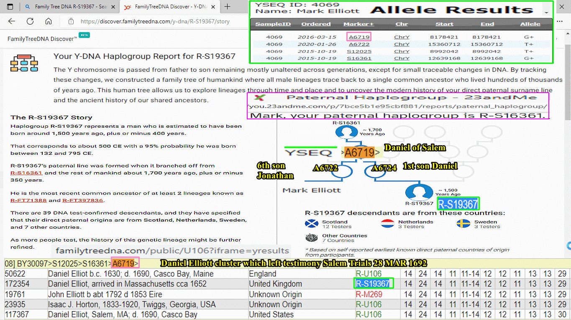Click R-U106 haplogroup for Isaac J. Horton
This screenshot has width=571, height=320.
(x=369, y=304)
